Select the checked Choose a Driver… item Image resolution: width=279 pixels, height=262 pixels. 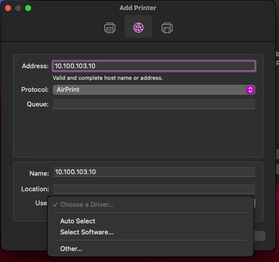(x=151, y=204)
